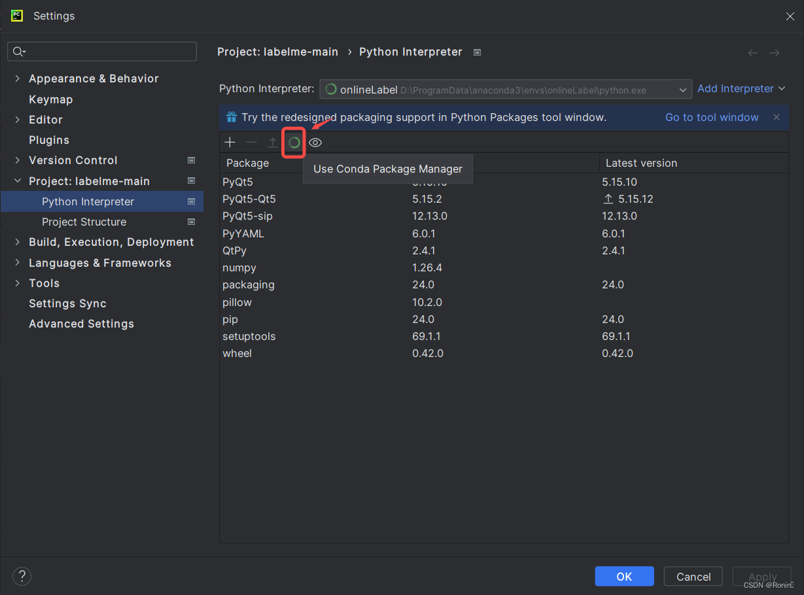
Task: Select Python Interpreter in the tree
Action: tap(102, 201)
